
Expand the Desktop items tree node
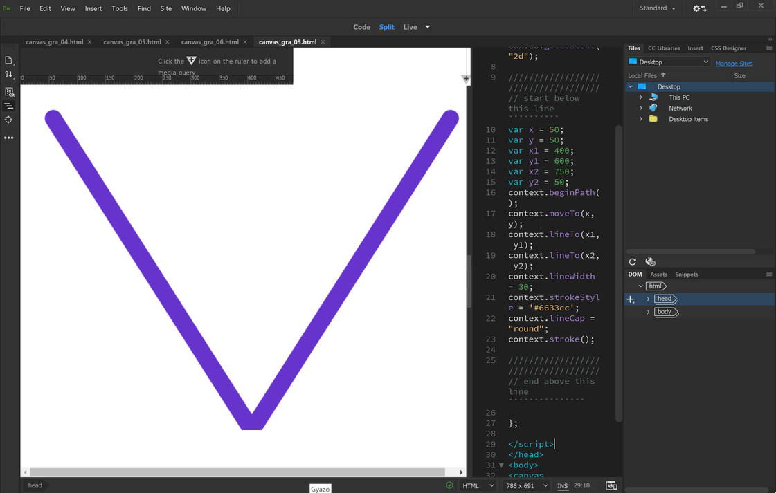click(x=641, y=119)
